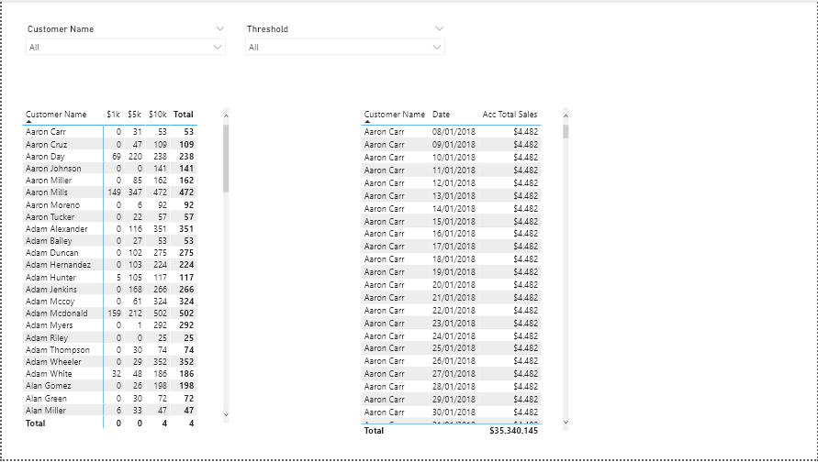The width and height of the screenshot is (818, 462).
Task: Click Customer Name header in right table
Action: [x=395, y=115]
